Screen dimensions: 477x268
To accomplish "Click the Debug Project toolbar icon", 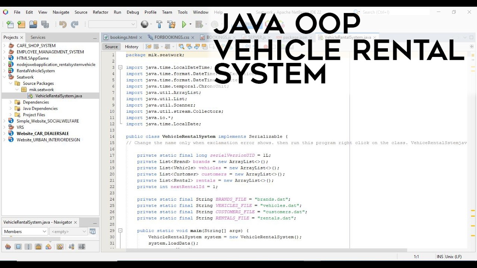I will (200, 25).
